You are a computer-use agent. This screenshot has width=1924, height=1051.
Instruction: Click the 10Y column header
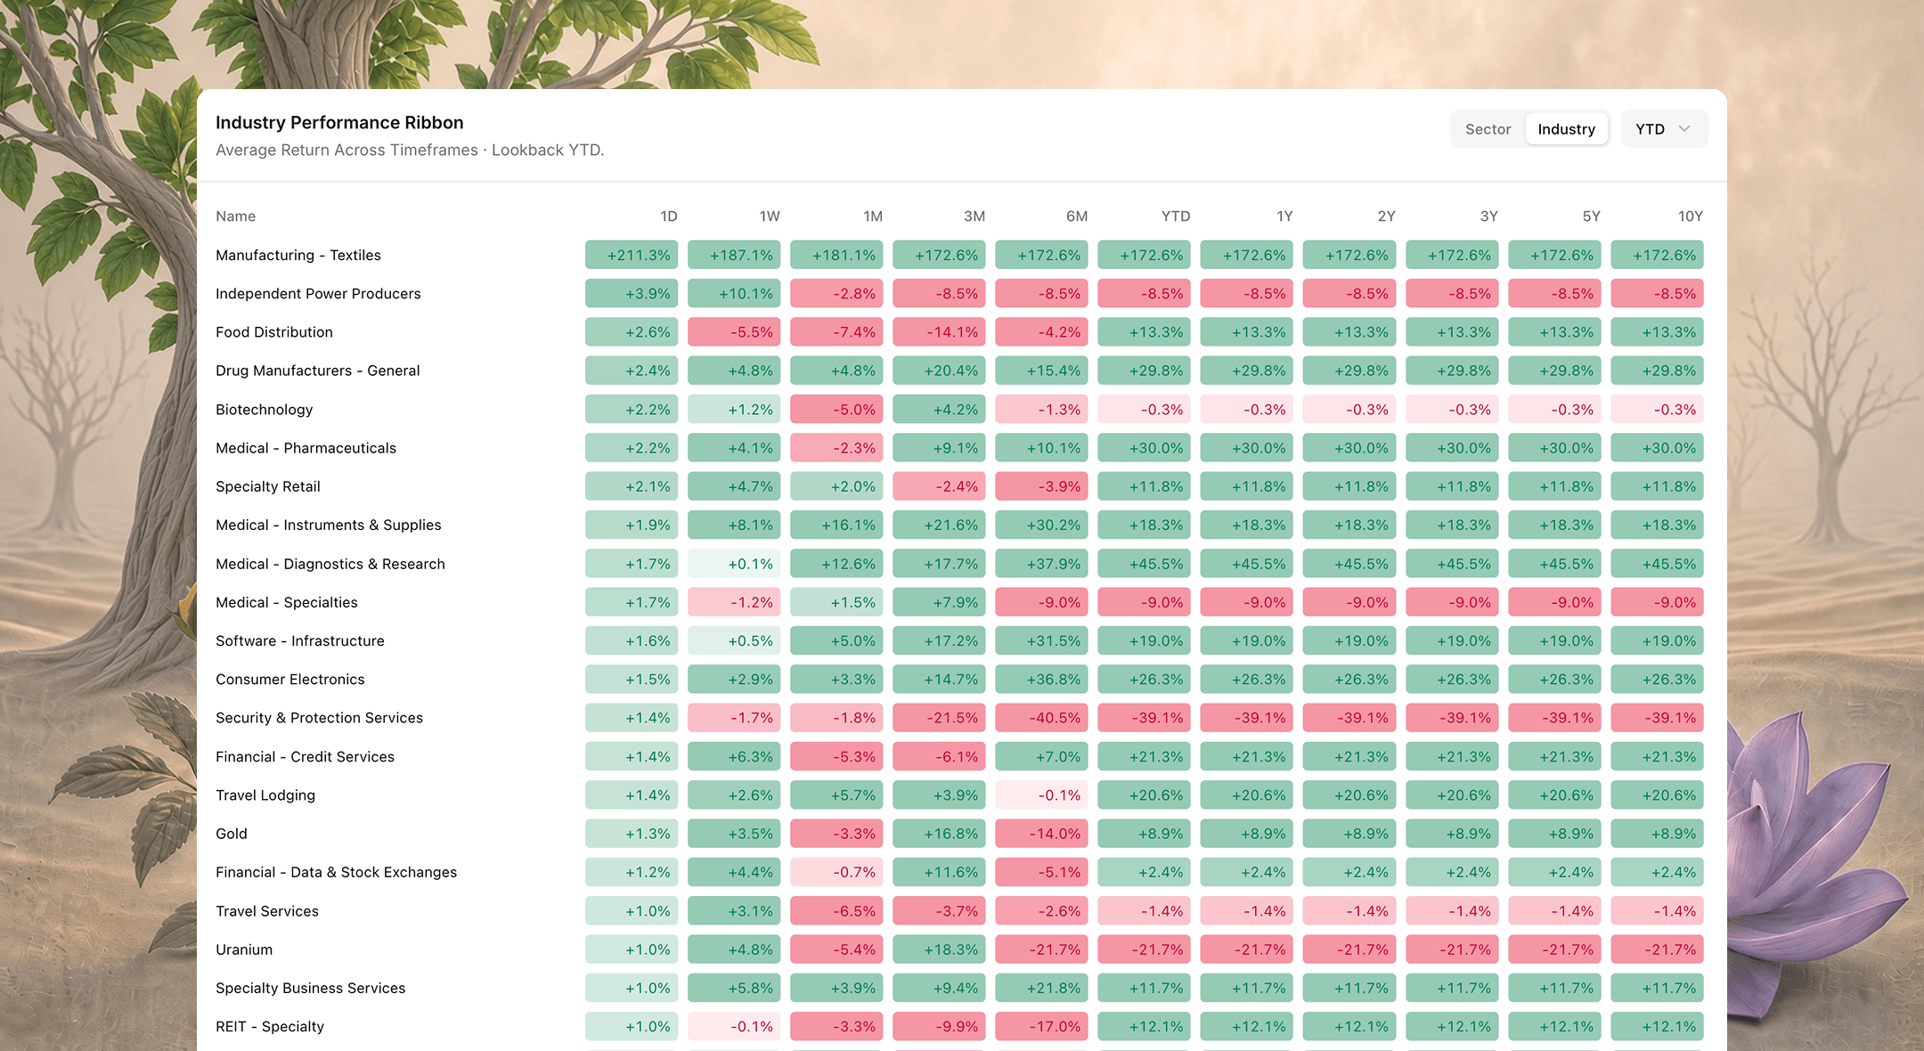click(1690, 216)
